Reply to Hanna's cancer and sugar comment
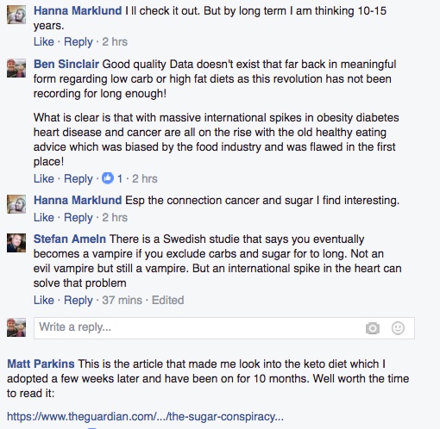 tap(79, 217)
